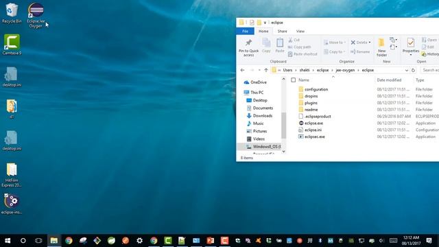The image size is (439, 247).
Task: Click the navigation pane scrollbar down arrow
Action: point(283,152)
